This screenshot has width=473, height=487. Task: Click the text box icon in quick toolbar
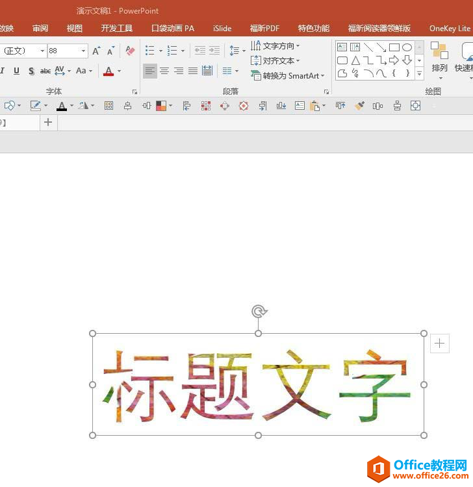300,106
